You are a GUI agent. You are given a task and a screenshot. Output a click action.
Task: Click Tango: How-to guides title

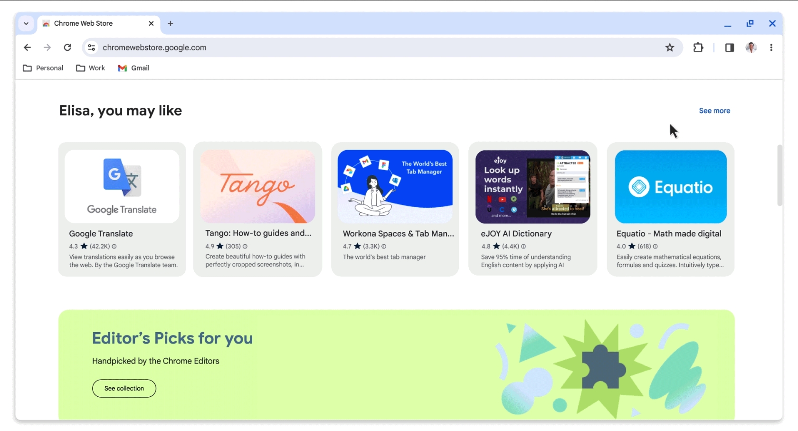(x=258, y=233)
